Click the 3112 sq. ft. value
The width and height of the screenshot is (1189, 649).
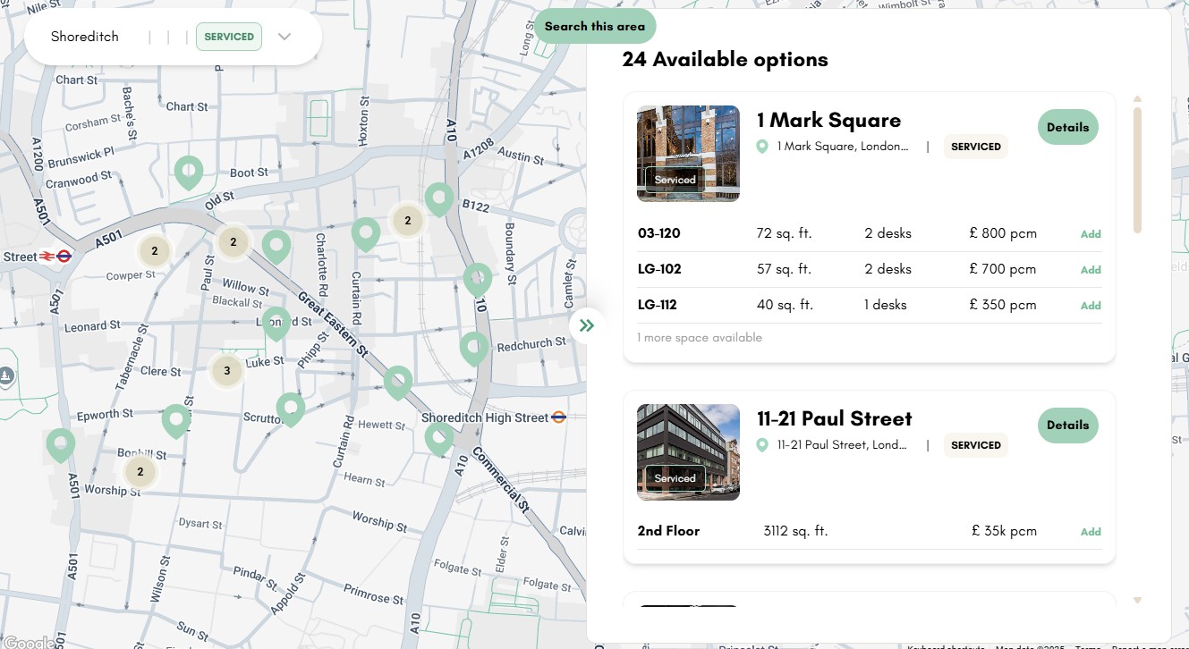pos(795,531)
